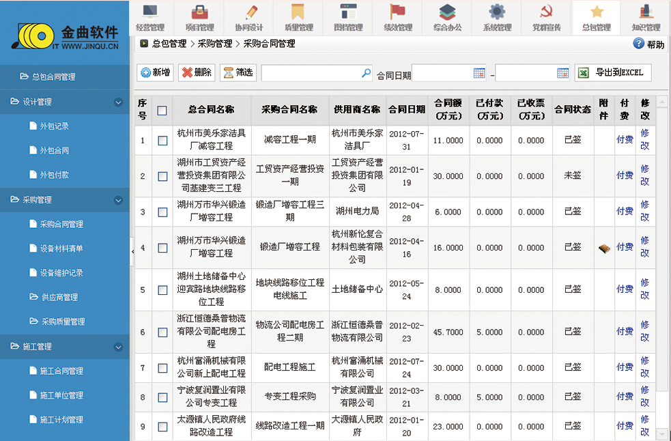671x441 pixels.
Task: Collapse the 采购管理 sidebar section
Action: point(118,201)
